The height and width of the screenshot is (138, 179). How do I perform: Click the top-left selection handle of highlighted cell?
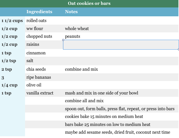(63, 40)
